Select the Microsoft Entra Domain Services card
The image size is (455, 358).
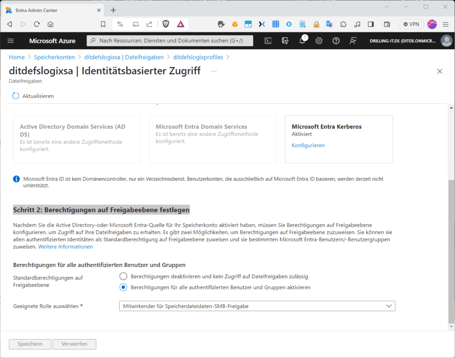tap(213, 139)
